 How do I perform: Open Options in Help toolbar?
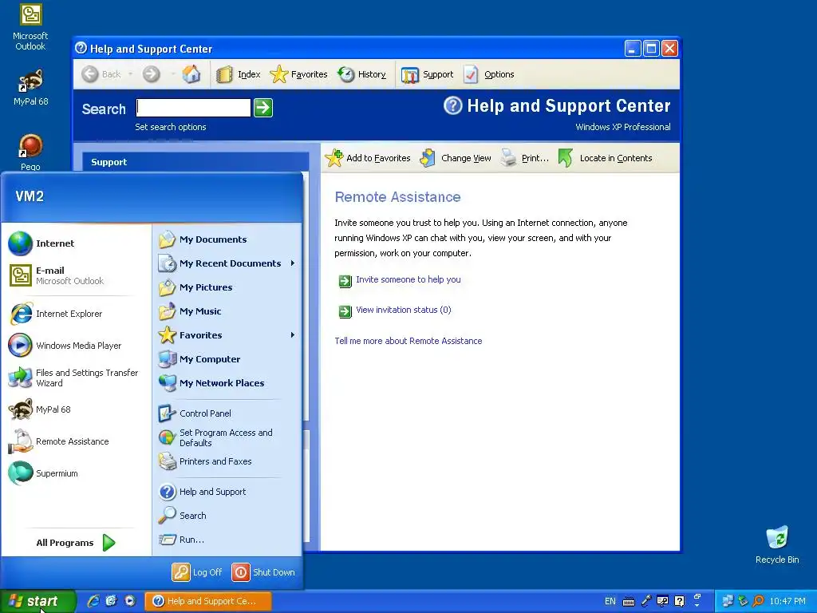click(x=489, y=74)
